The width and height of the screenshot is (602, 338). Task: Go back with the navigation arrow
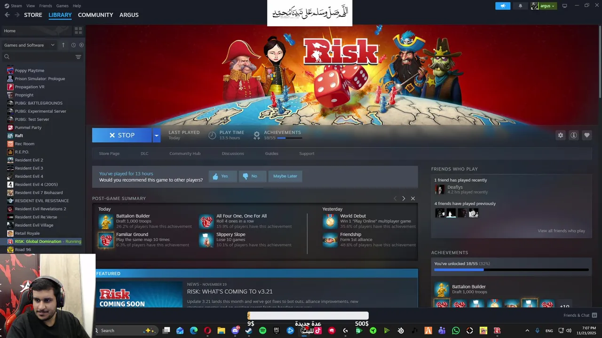point(7,15)
